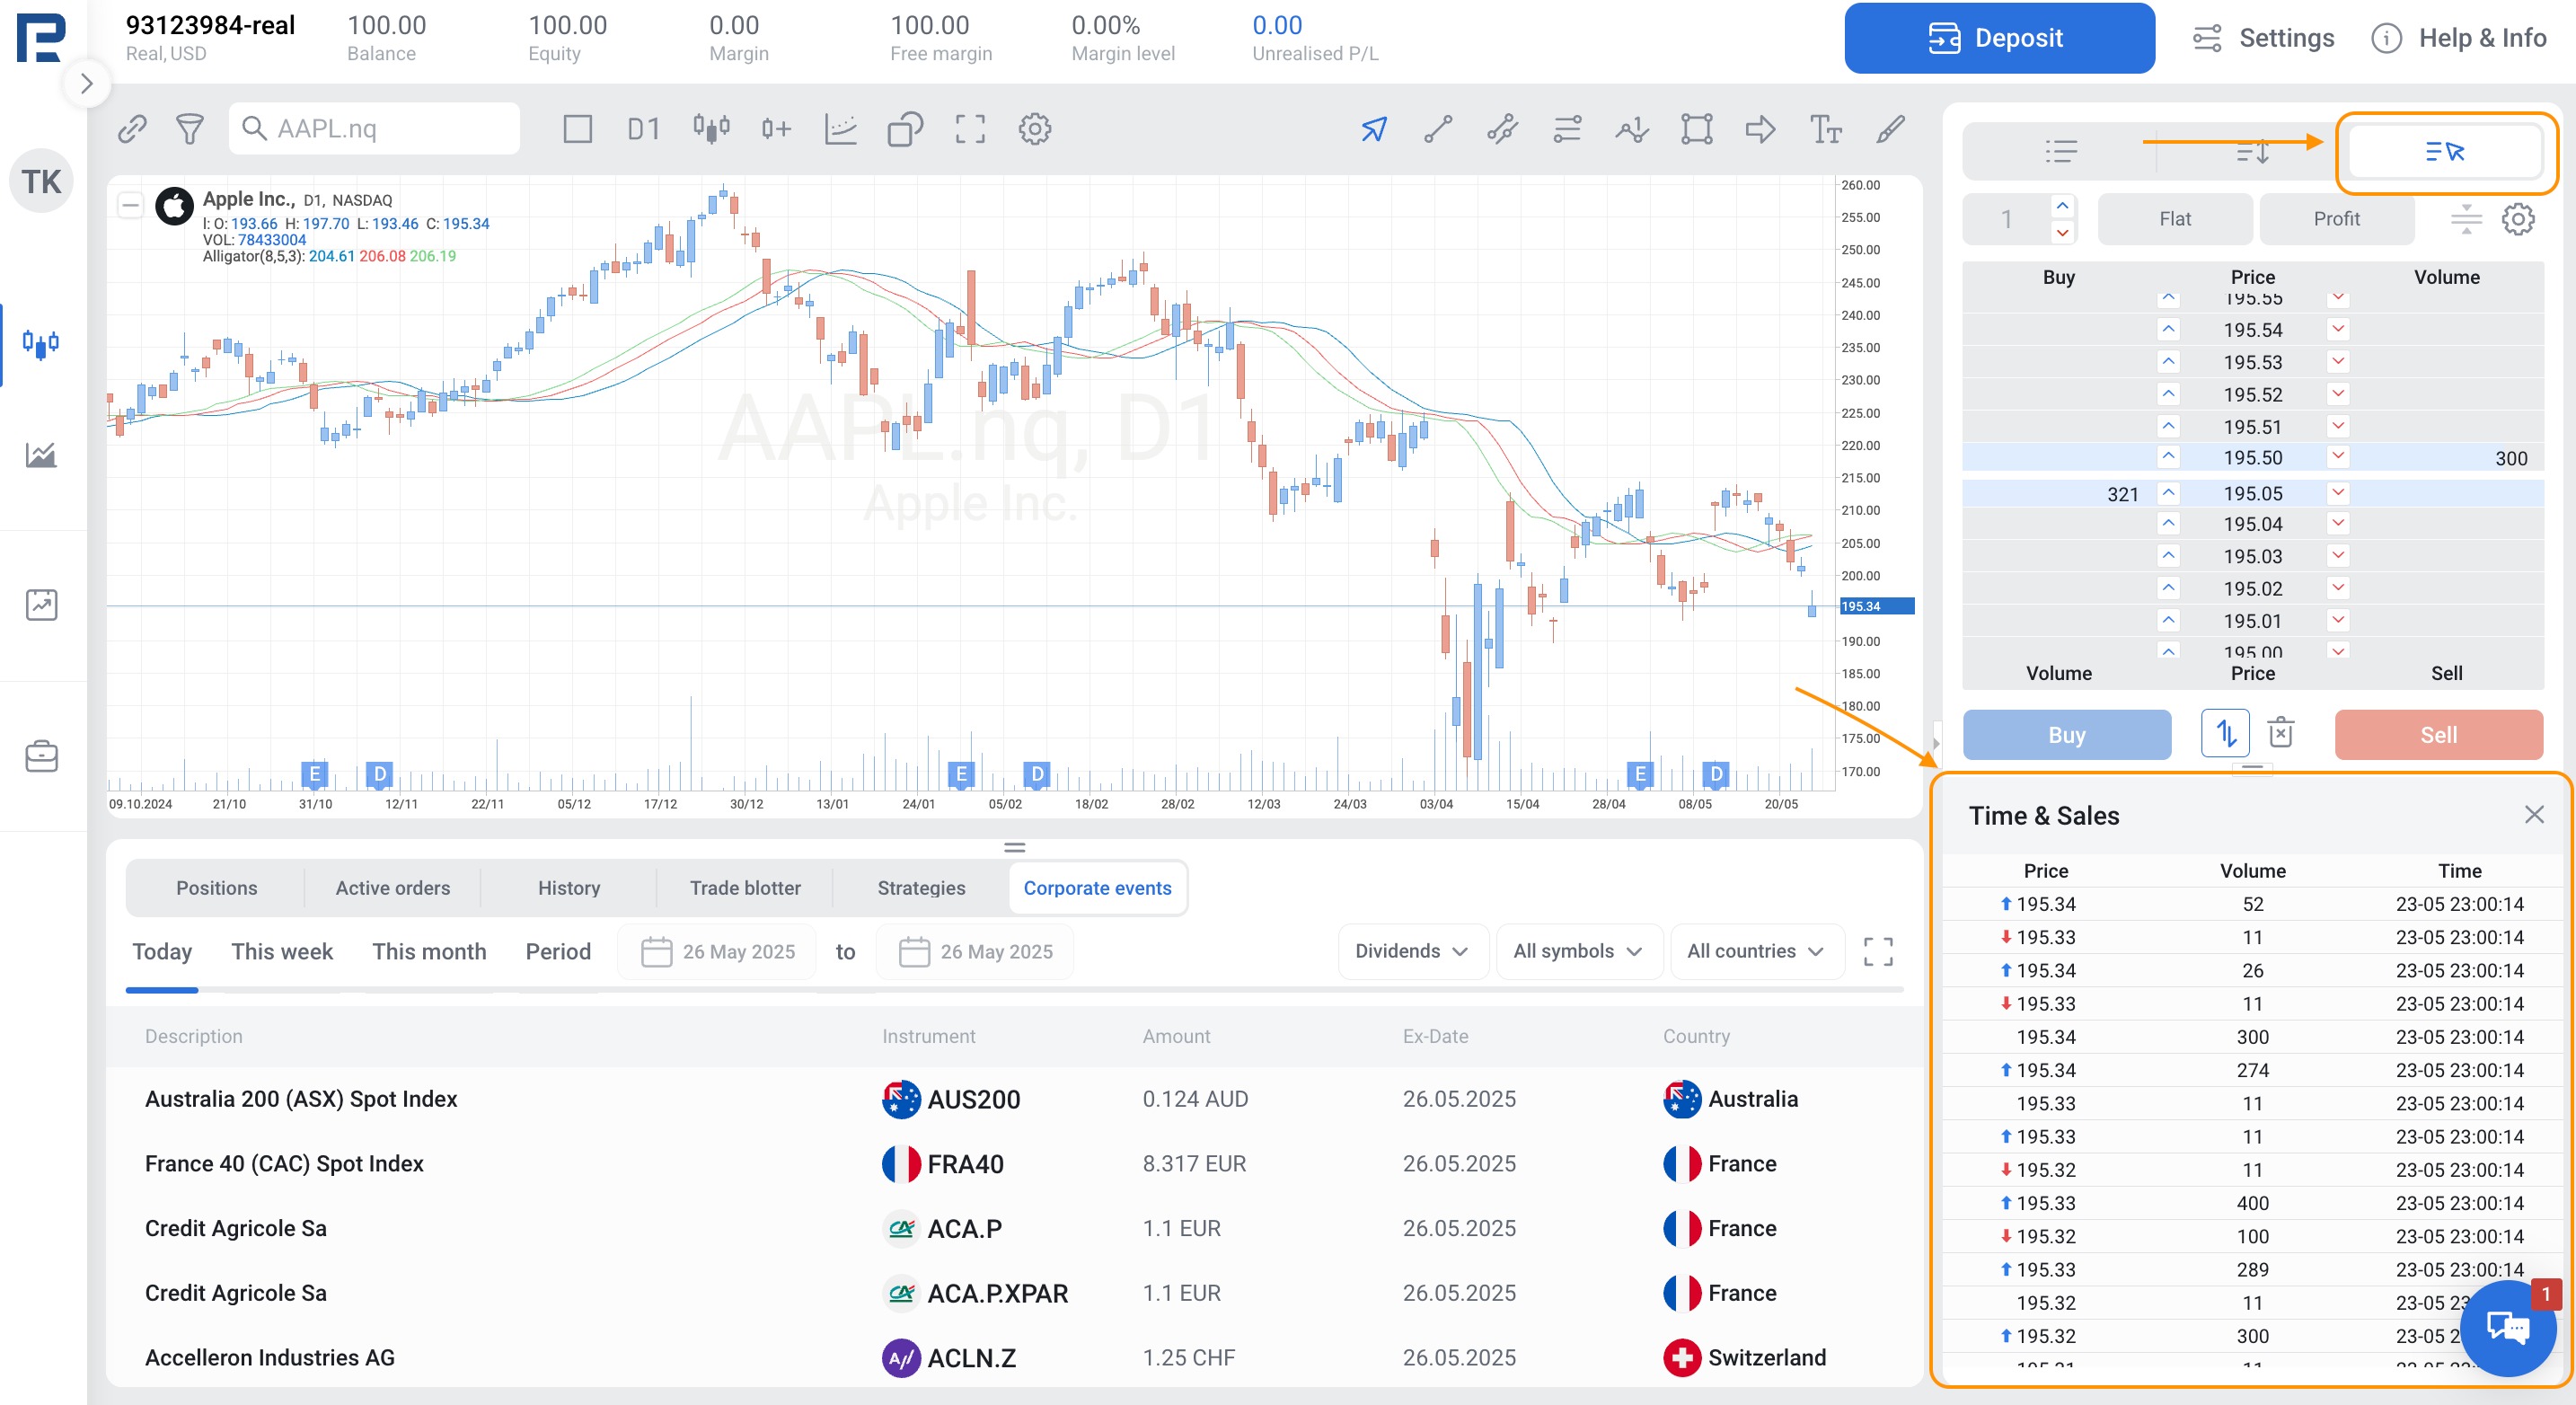
Task: Open the portfolio briefcase sidebar icon
Action: [41, 756]
